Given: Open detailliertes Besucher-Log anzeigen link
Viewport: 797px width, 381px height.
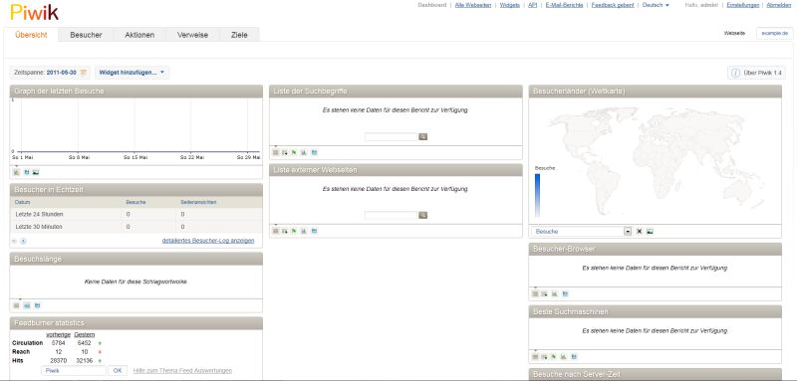Looking at the screenshot, I should [208, 241].
